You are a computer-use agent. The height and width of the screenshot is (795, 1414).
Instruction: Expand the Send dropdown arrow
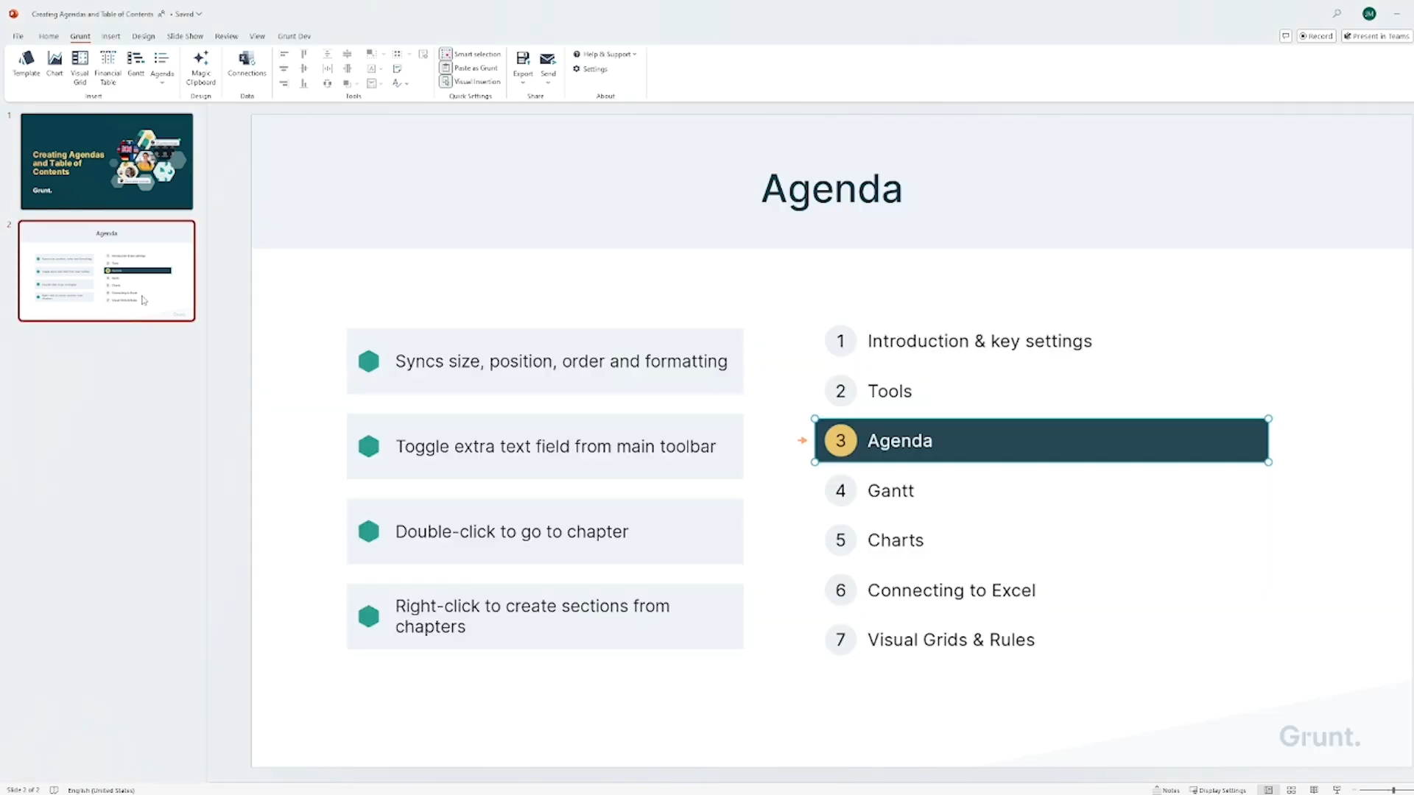tap(548, 83)
